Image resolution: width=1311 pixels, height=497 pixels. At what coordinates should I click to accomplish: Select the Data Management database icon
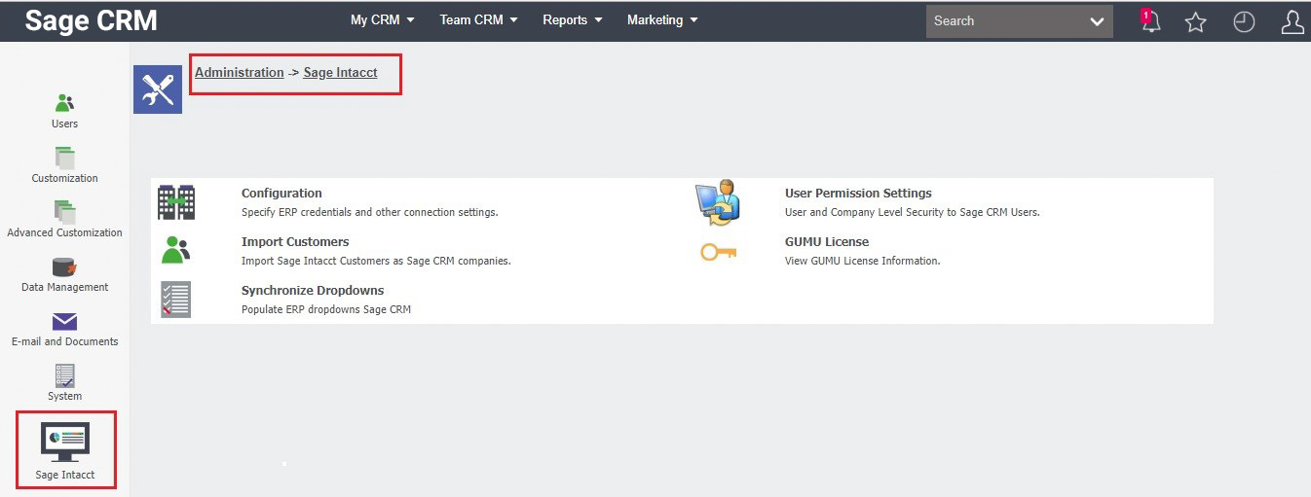pyautogui.click(x=64, y=266)
